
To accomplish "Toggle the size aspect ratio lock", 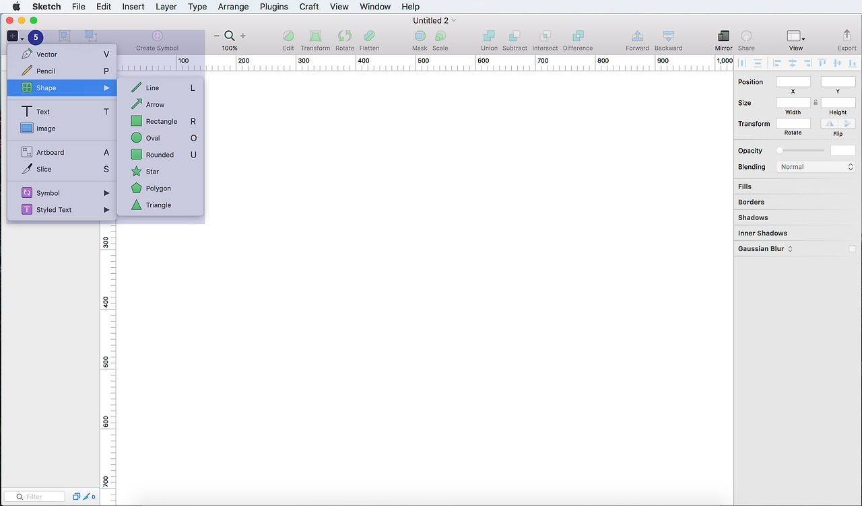I will tap(816, 103).
